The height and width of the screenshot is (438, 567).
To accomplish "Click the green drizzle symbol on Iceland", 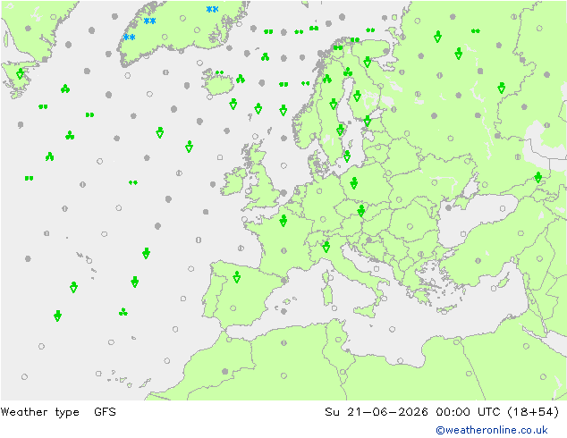I will 219,72.
